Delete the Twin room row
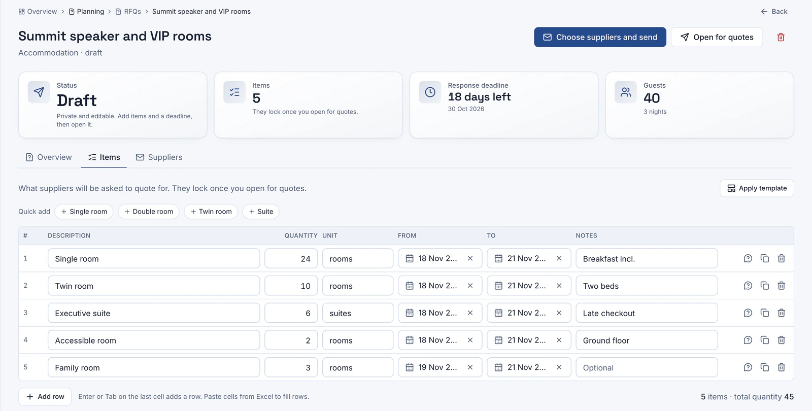 782,286
